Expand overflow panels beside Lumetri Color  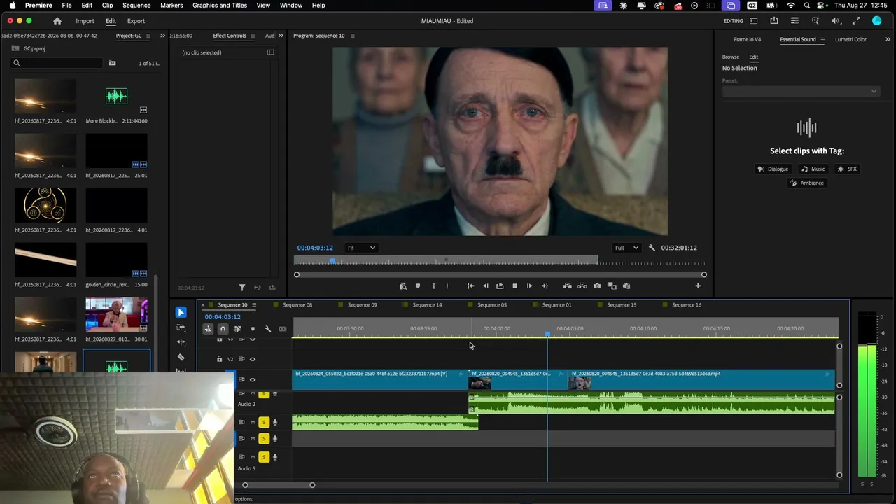pyautogui.click(x=888, y=39)
